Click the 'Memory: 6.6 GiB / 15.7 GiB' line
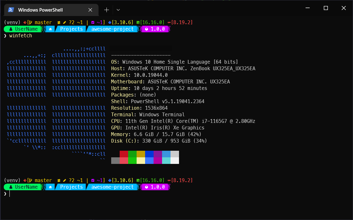 click(156, 134)
